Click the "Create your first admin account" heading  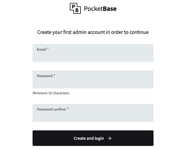93,32
